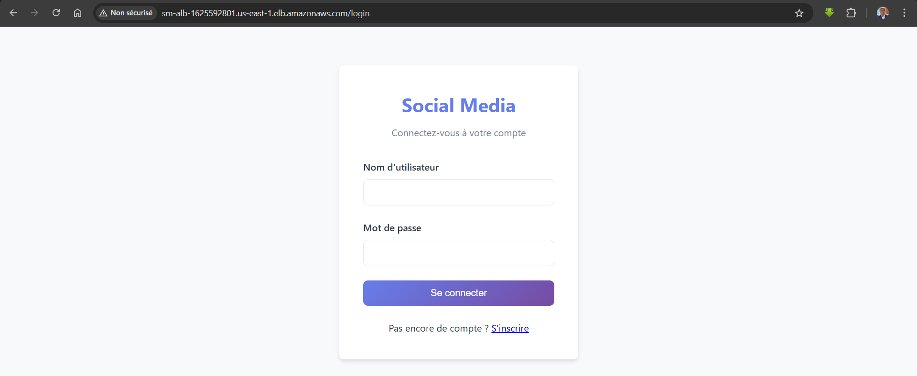The image size is (917, 376).
Task: Open the user profile avatar
Action: click(x=883, y=13)
